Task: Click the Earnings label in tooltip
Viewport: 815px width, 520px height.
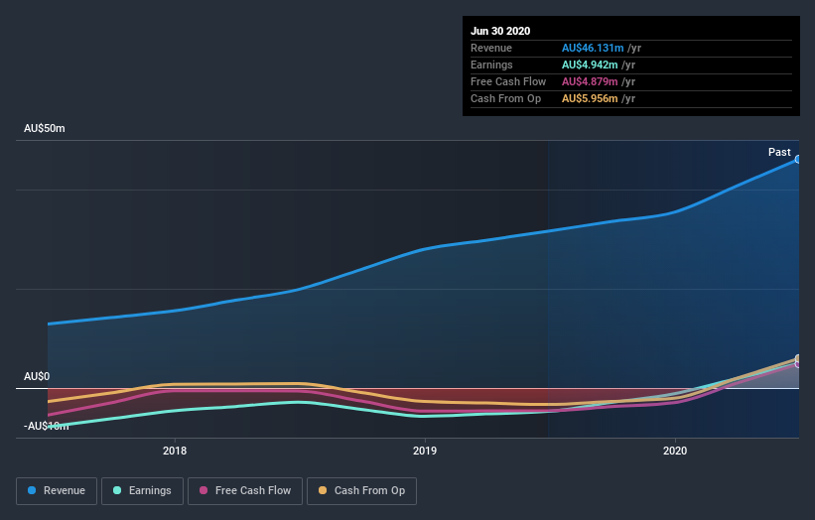Action: click(x=491, y=65)
